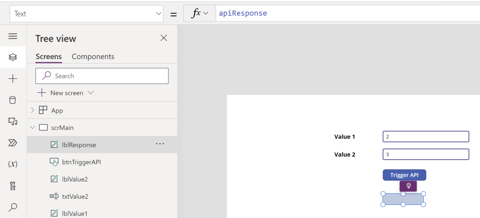This screenshot has height=218, width=480.
Task: Collapse the scrMain screen node
Action: 32,128
